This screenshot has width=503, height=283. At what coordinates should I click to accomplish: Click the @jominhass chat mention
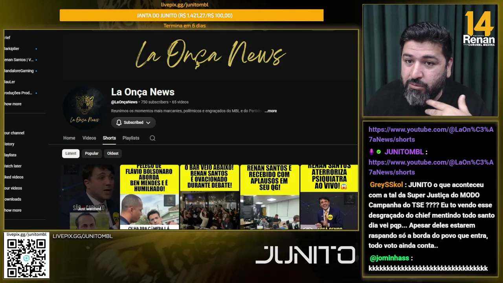pos(389,258)
